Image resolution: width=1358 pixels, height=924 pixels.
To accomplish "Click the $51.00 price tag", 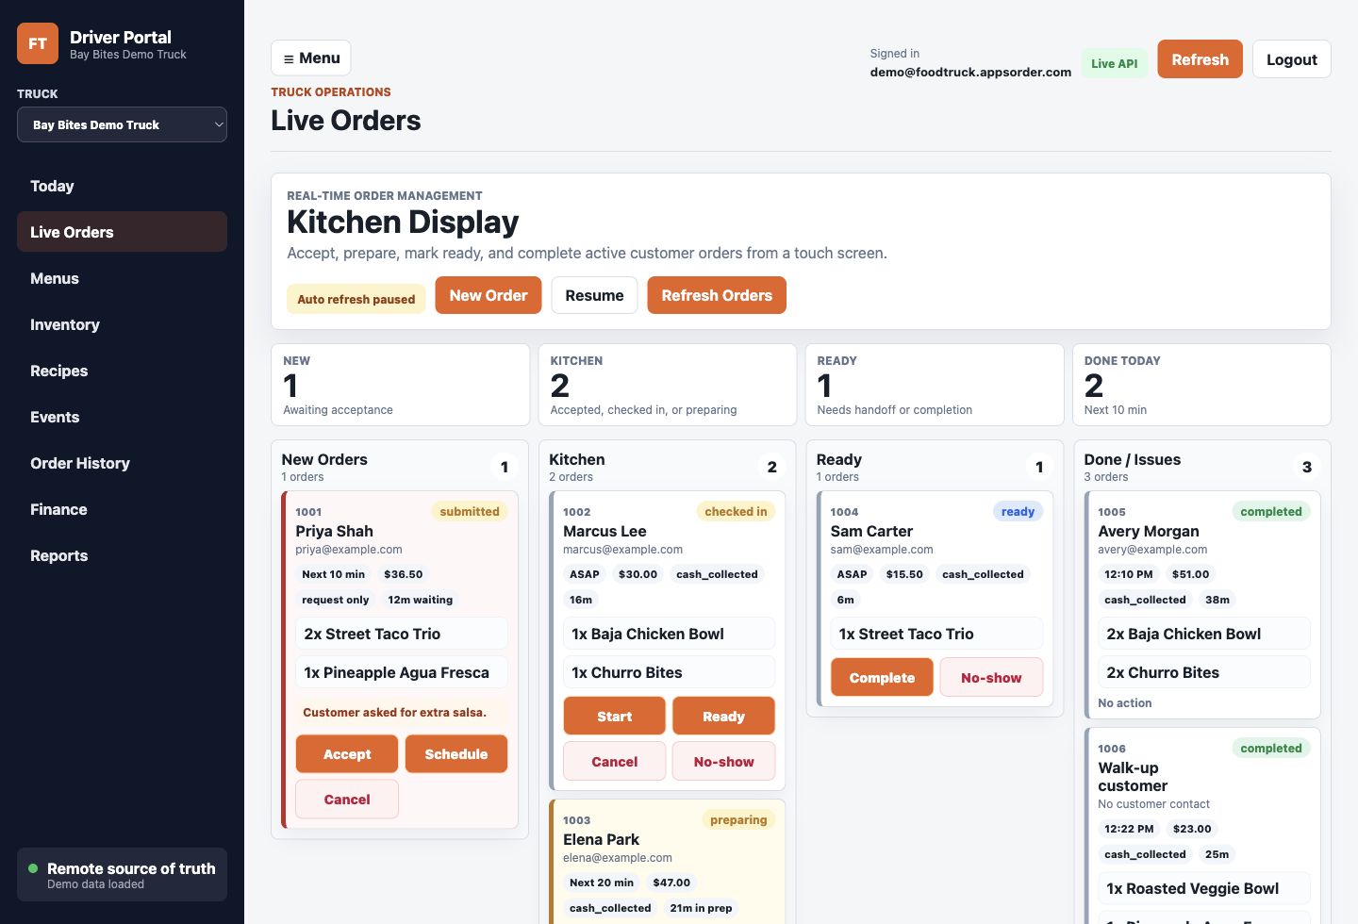I will coord(1190,574).
